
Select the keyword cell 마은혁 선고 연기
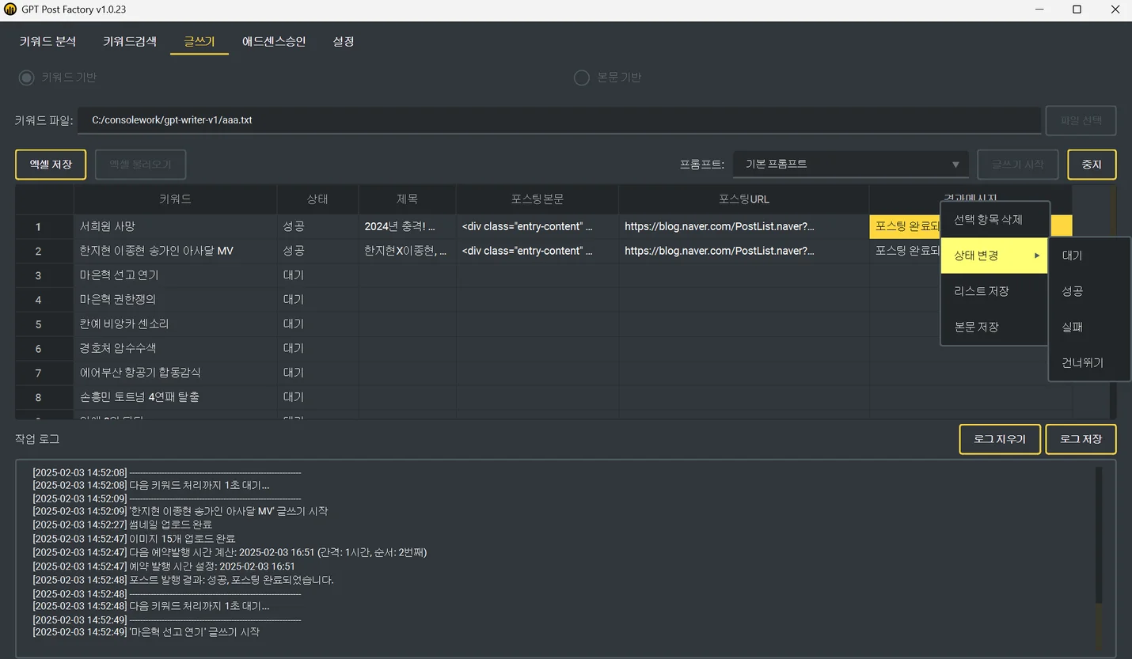pos(175,275)
